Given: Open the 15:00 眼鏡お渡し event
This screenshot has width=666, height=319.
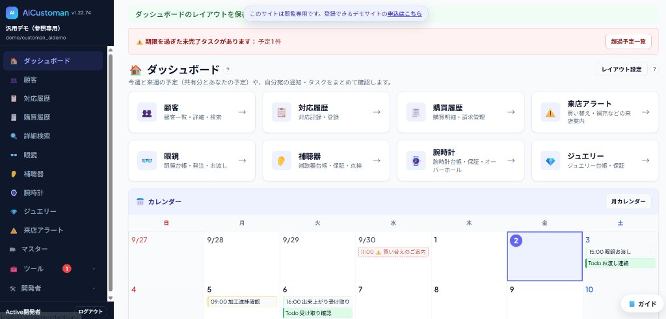Looking at the screenshot, I should coord(620,252).
